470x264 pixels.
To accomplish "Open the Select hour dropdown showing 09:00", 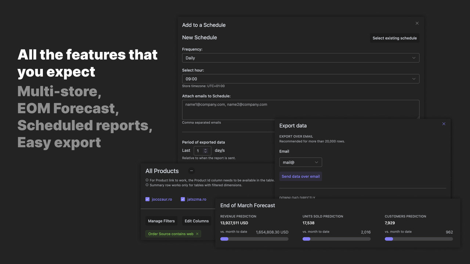I will pos(300,78).
